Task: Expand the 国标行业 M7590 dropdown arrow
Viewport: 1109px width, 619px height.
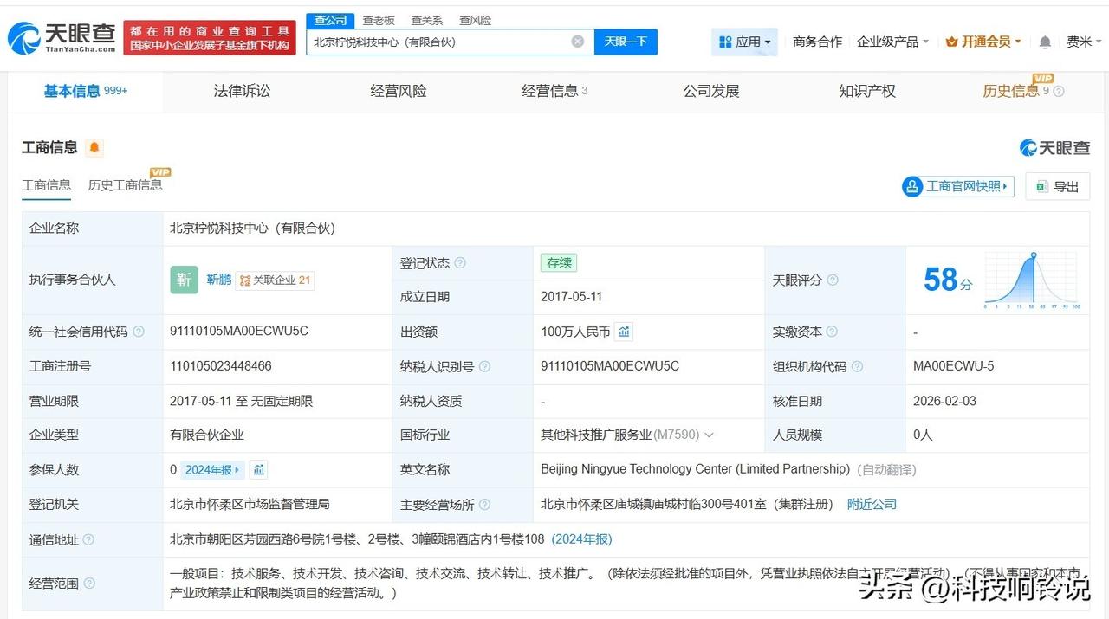Action: 709,435
